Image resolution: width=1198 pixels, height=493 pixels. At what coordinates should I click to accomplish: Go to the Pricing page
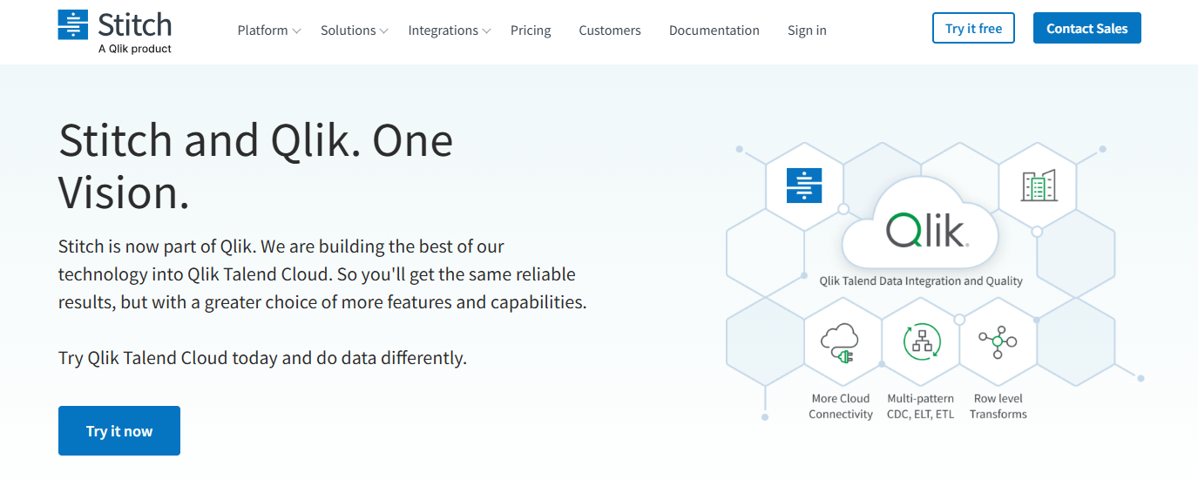531,30
